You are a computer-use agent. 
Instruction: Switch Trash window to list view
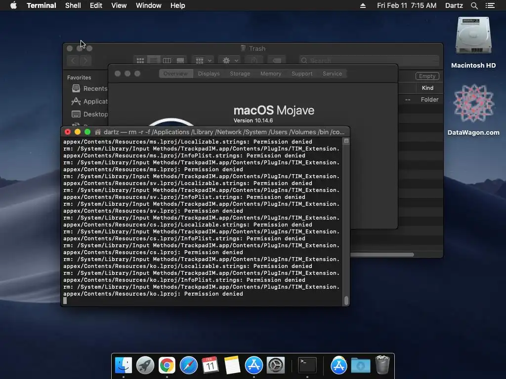(x=154, y=61)
